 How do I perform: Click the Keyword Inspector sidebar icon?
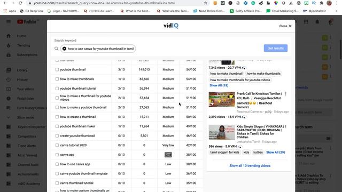point(9,127)
